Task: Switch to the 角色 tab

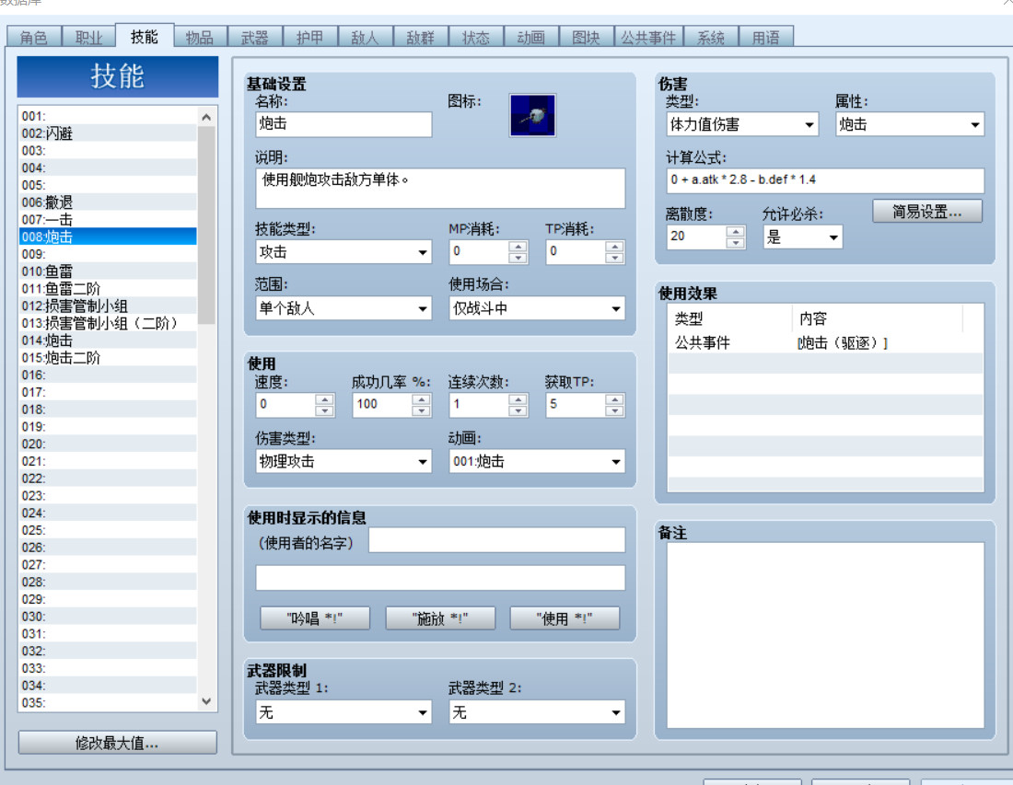Action: pos(33,38)
